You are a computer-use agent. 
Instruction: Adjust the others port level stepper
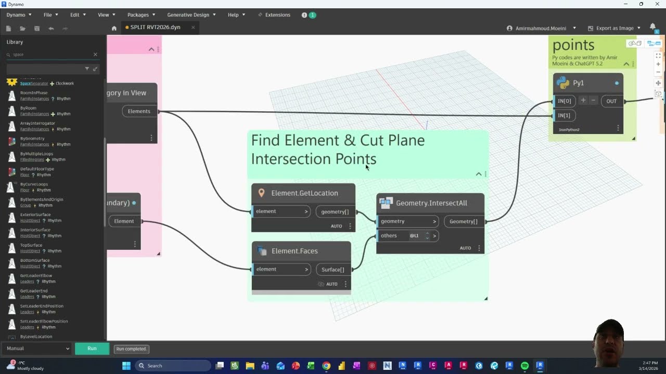click(x=427, y=236)
